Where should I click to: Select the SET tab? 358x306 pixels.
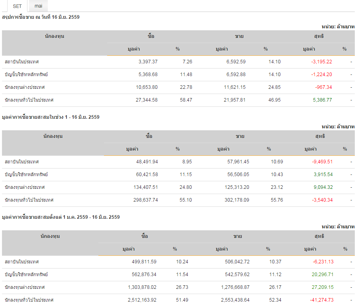(17, 6)
